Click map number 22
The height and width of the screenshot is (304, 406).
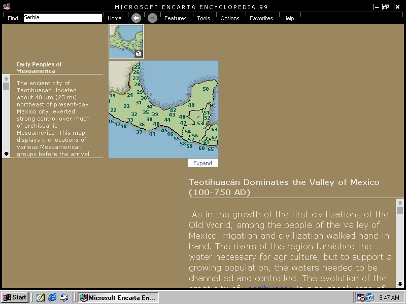[113, 110]
